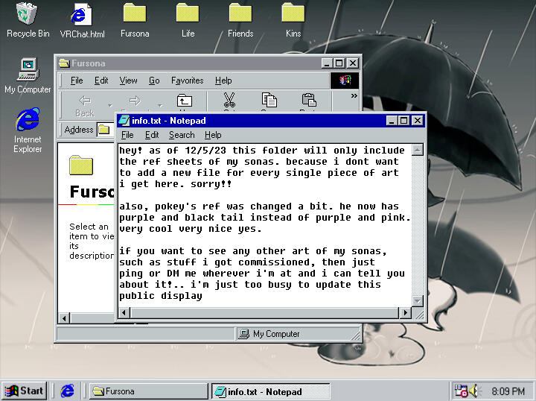Click the Cut scissors icon in the Explorer toolbar
536x401 pixels.
[x=229, y=101]
